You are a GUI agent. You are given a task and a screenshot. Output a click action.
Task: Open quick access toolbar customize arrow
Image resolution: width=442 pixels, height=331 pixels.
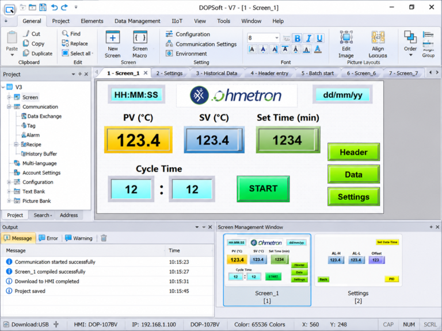pyautogui.click(x=76, y=7)
